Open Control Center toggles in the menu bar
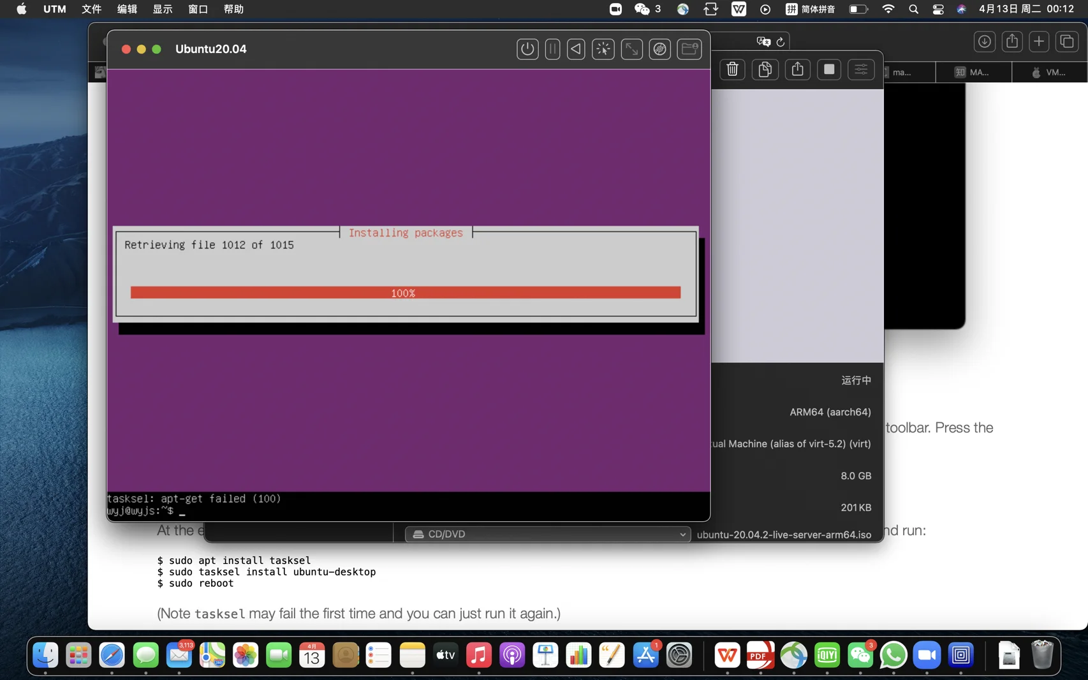 937,9
